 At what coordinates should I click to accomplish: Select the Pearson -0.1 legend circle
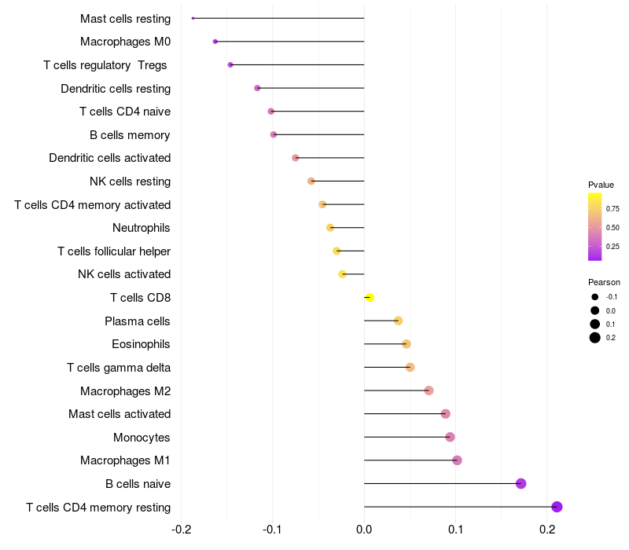click(x=595, y=297)
